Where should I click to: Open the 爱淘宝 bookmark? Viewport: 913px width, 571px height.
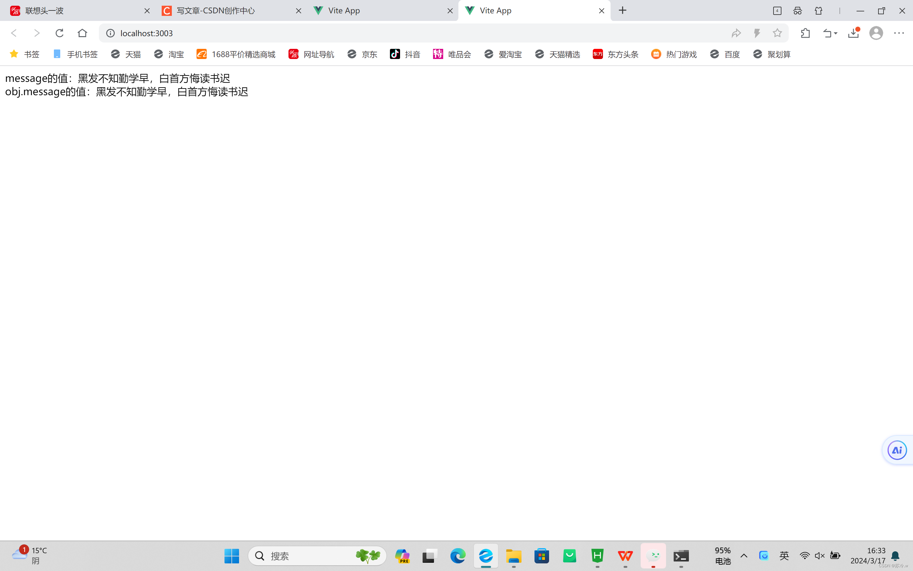point(503,54)
